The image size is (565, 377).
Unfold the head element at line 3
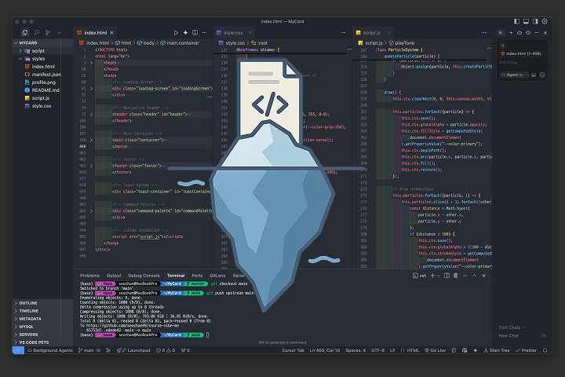coord(91,63)
